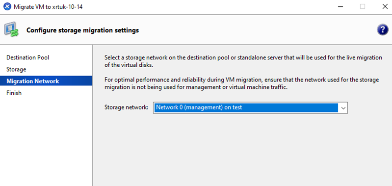The image size is (392, 186).
Task: Click the XenCenter icon in the title bar
Action: click(x=7, y=7)
